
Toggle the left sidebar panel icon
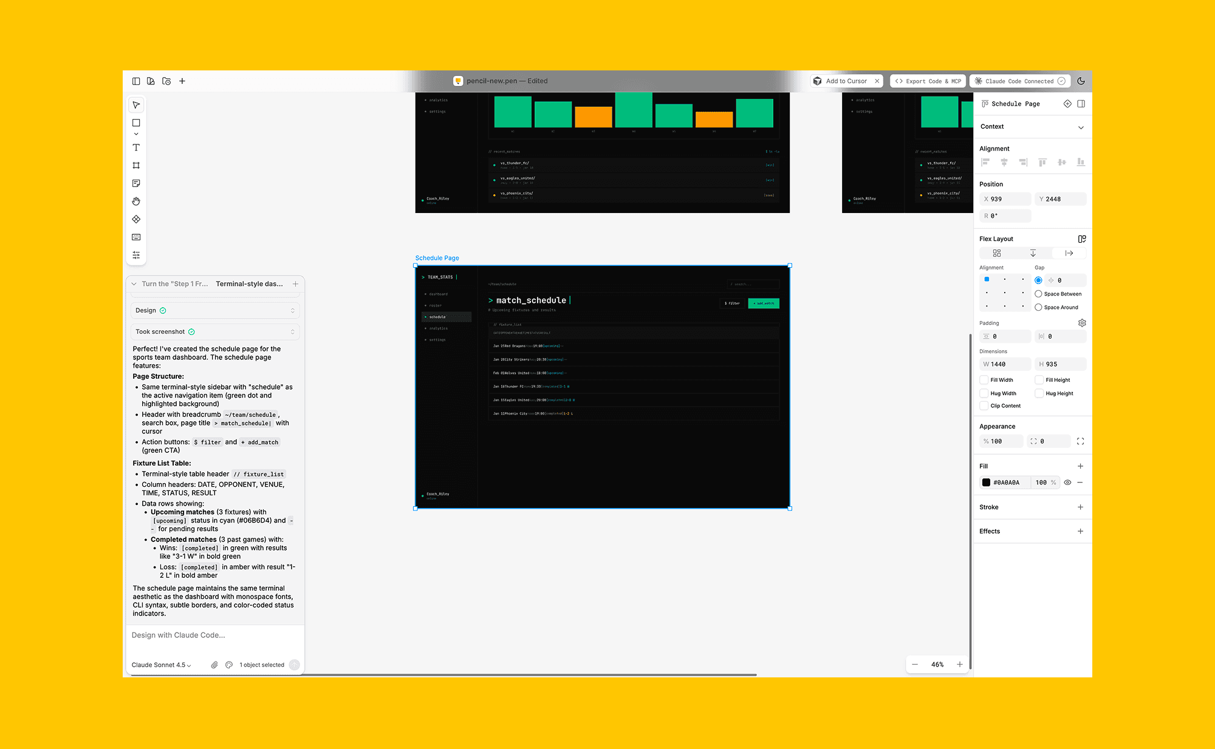pos(136,81)
